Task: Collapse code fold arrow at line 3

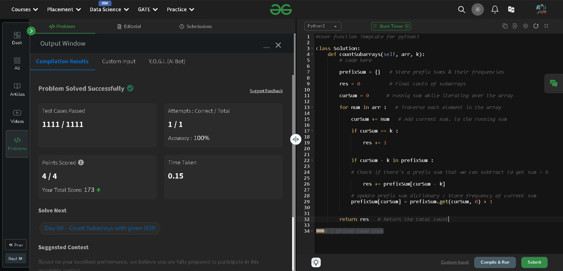Action: [313, 48]
